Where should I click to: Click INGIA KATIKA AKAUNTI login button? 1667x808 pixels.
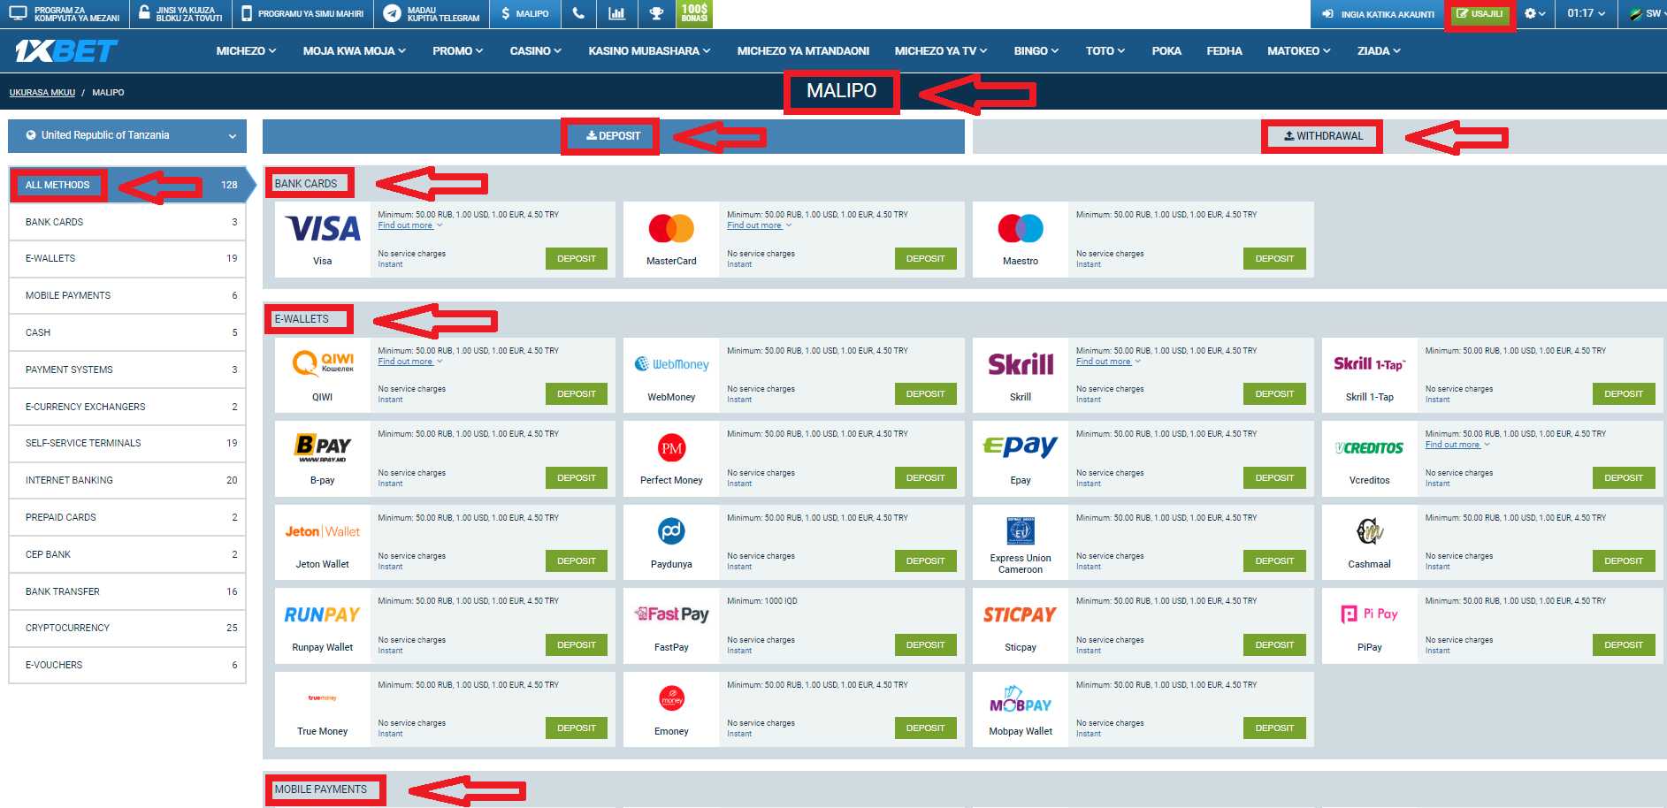click(1378, 14)
